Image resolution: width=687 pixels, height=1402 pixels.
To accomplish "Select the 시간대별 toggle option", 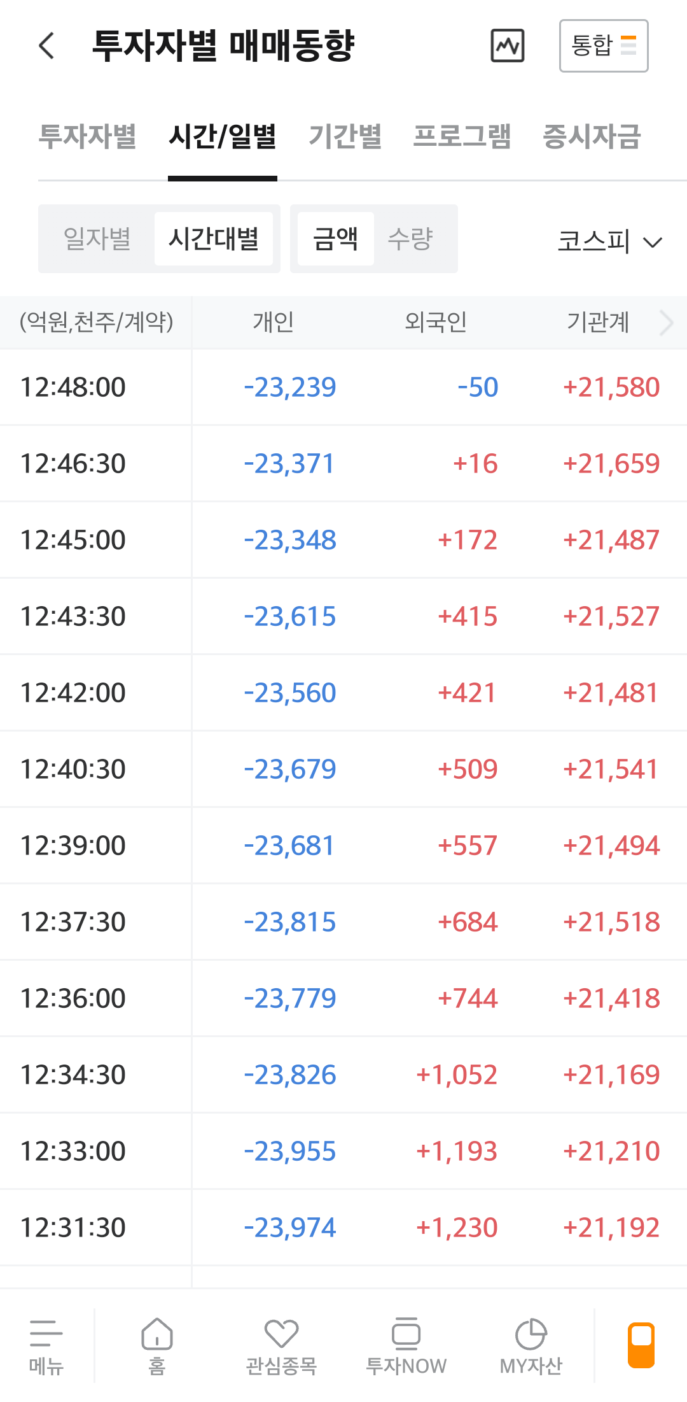I will click(x=214, y=239).
